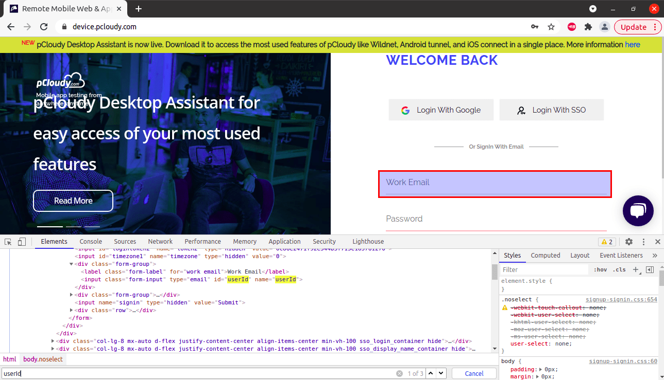Reload the page from the browser toolbar

(44, 27)
